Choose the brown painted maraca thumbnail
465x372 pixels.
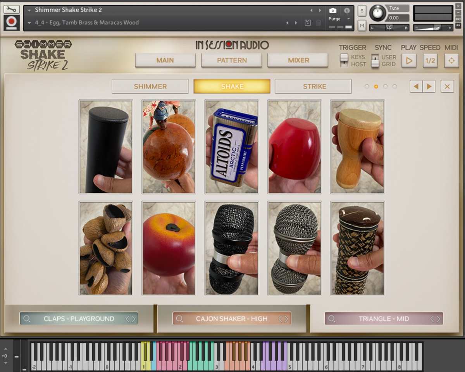tap(169, 147)
